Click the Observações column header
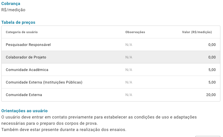223x137 pixels. pyautogui.click(x=135, y=32)
